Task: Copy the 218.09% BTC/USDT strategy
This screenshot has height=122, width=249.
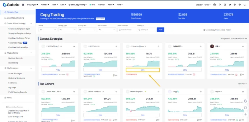Action: pos(58,70)
